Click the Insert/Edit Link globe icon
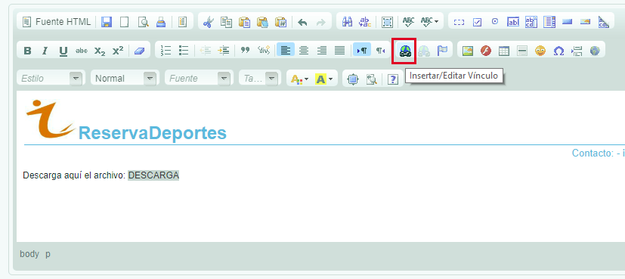 pyautogui.click(x=405, y=51)
